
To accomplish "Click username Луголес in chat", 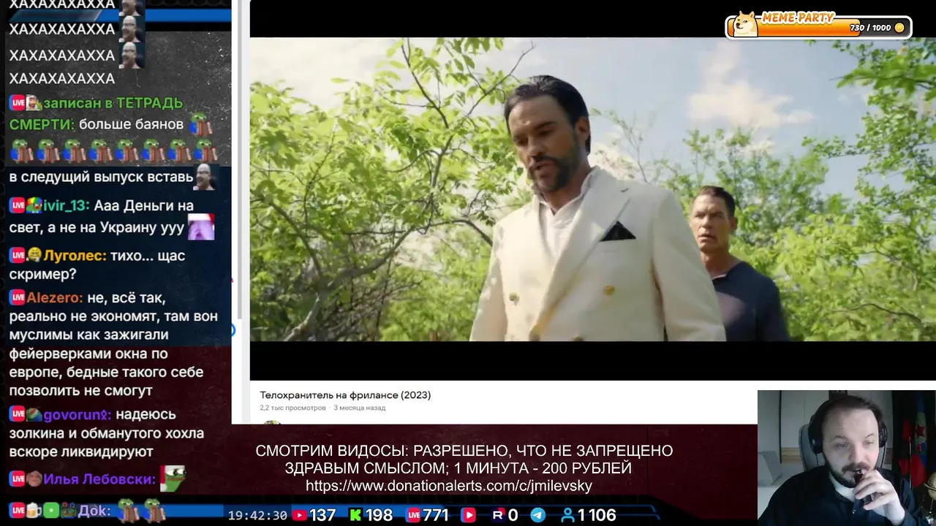I will click(75, 256).
